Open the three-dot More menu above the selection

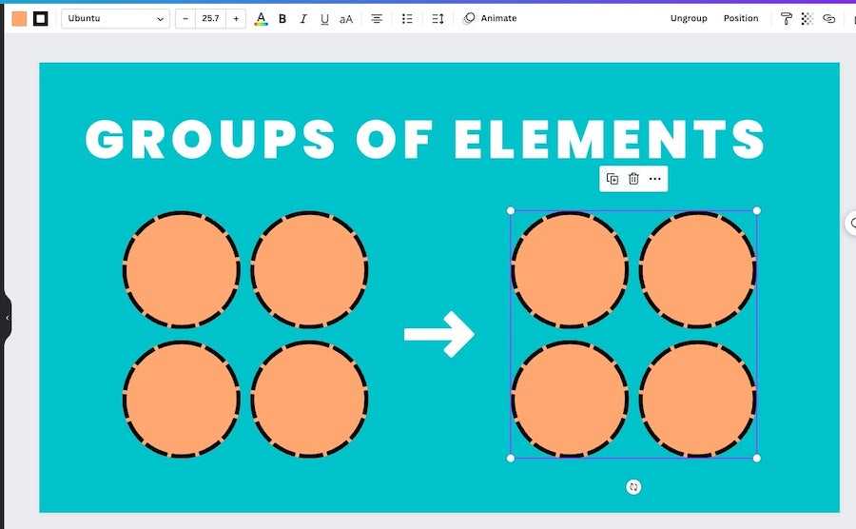[x=655, y=179]
